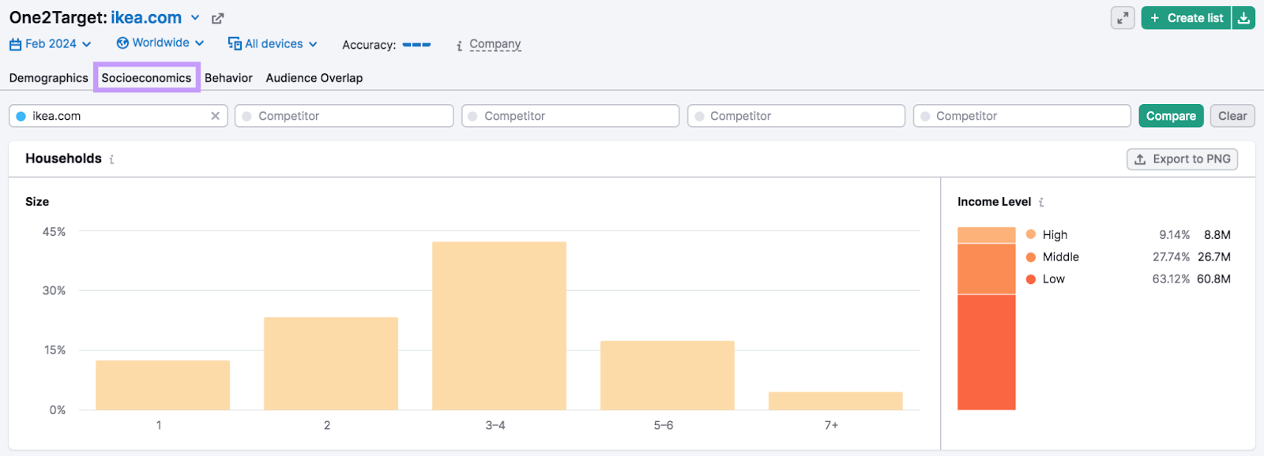This screenshot has width=1264, height=456.
Task: Click the 8.8M value in the legend
Action: pyautogui.click(x=1217, y=234)
